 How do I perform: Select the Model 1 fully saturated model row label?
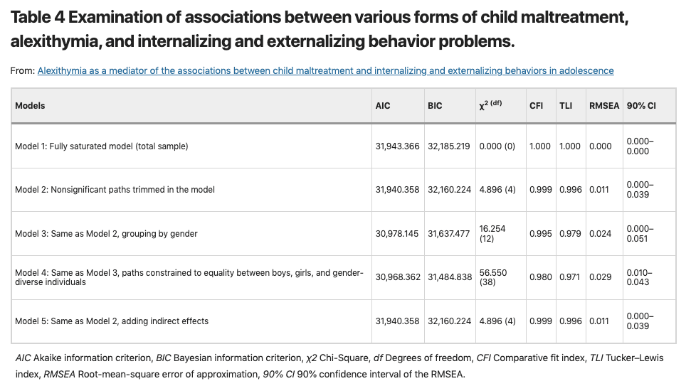102,146
